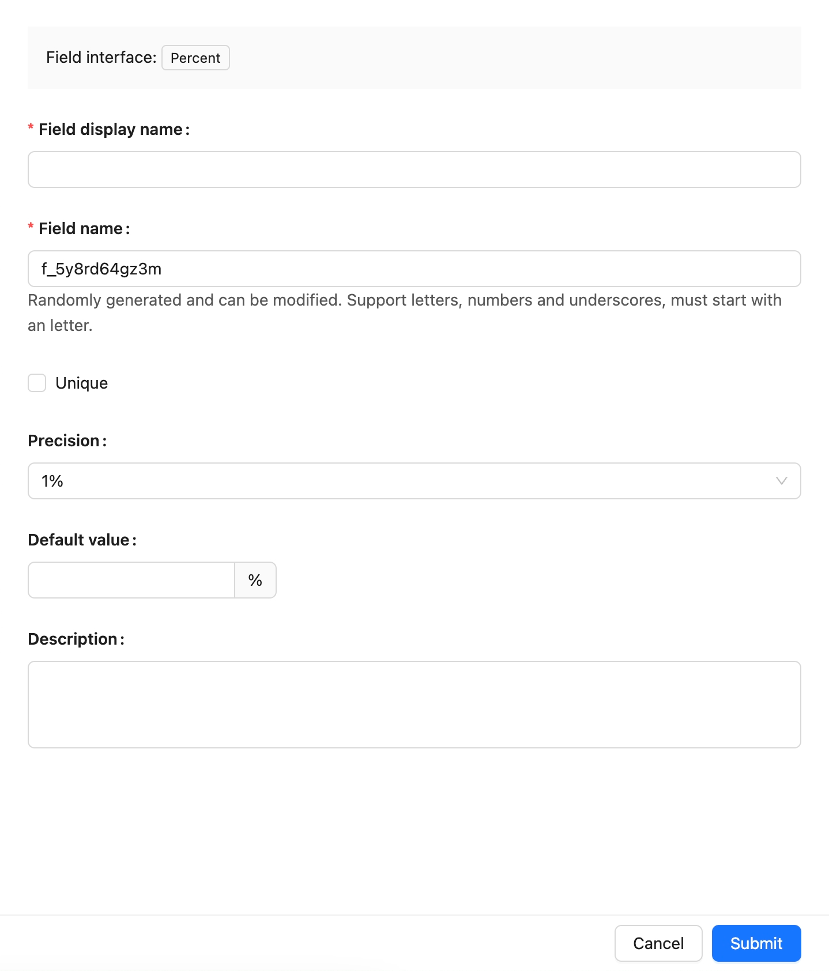Click the "Description" label
This screenshot has height=971, width=829.
tap(73, 639)
